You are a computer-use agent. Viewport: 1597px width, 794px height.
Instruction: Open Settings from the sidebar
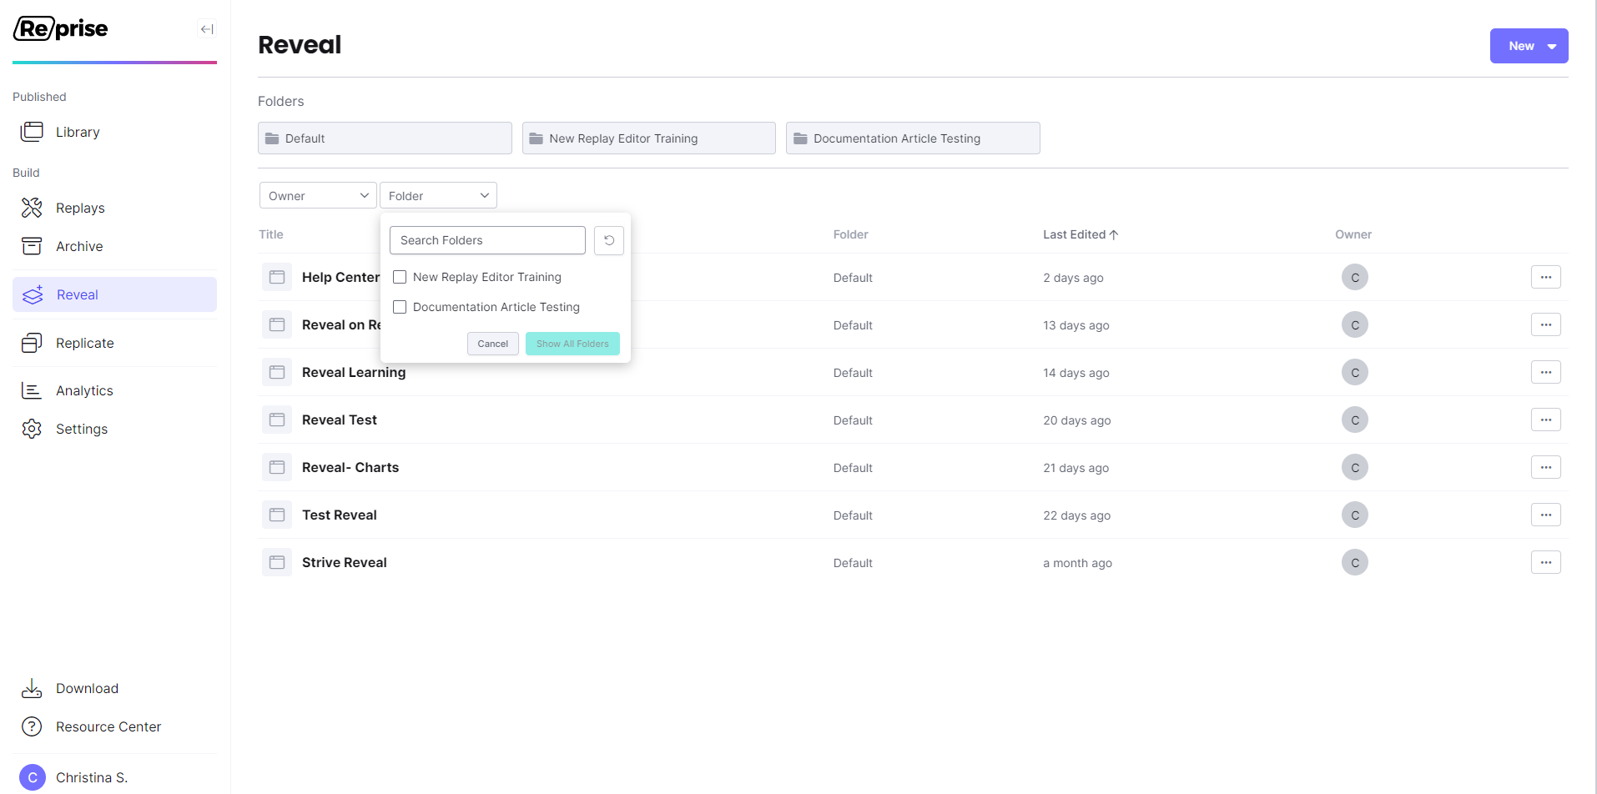point(82,429)
